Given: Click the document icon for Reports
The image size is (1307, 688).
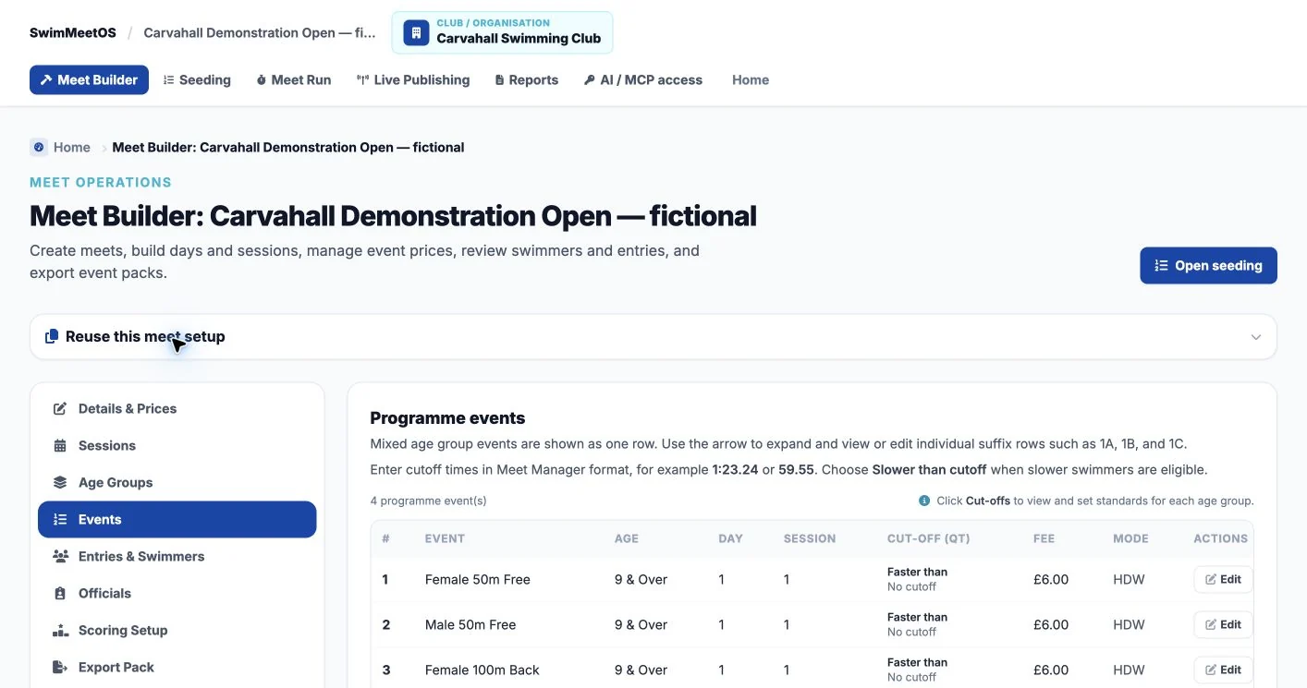Looking at the screenshot, I should click(x=500, y=80).
